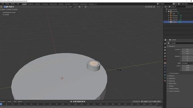Jump to the timeline end frame
The width and height of the screenshot is (193, 108).
click(x=84, y=101)
